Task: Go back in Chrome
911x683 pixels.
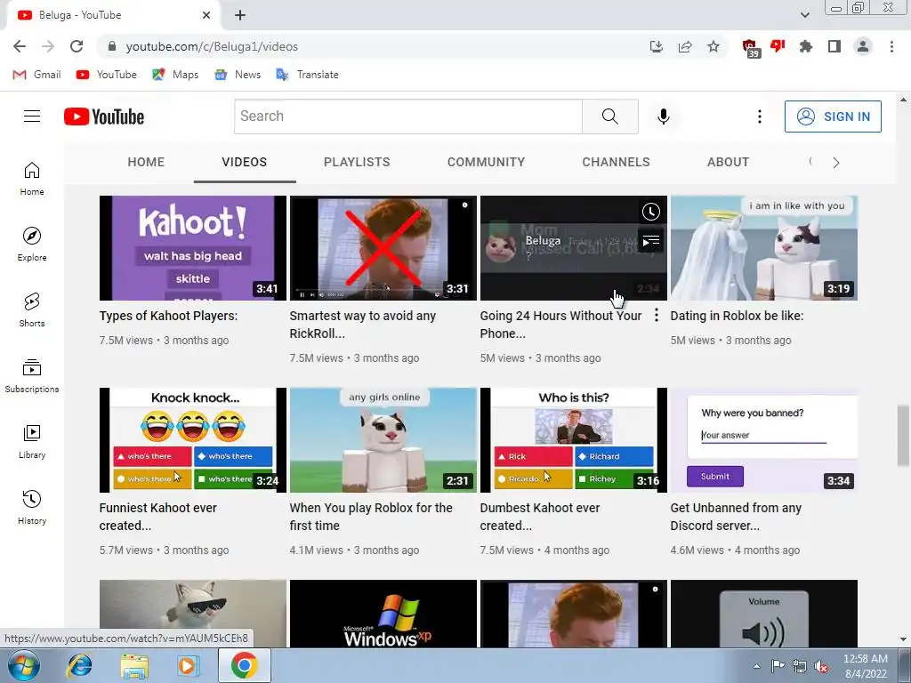Action: point(20,46)
